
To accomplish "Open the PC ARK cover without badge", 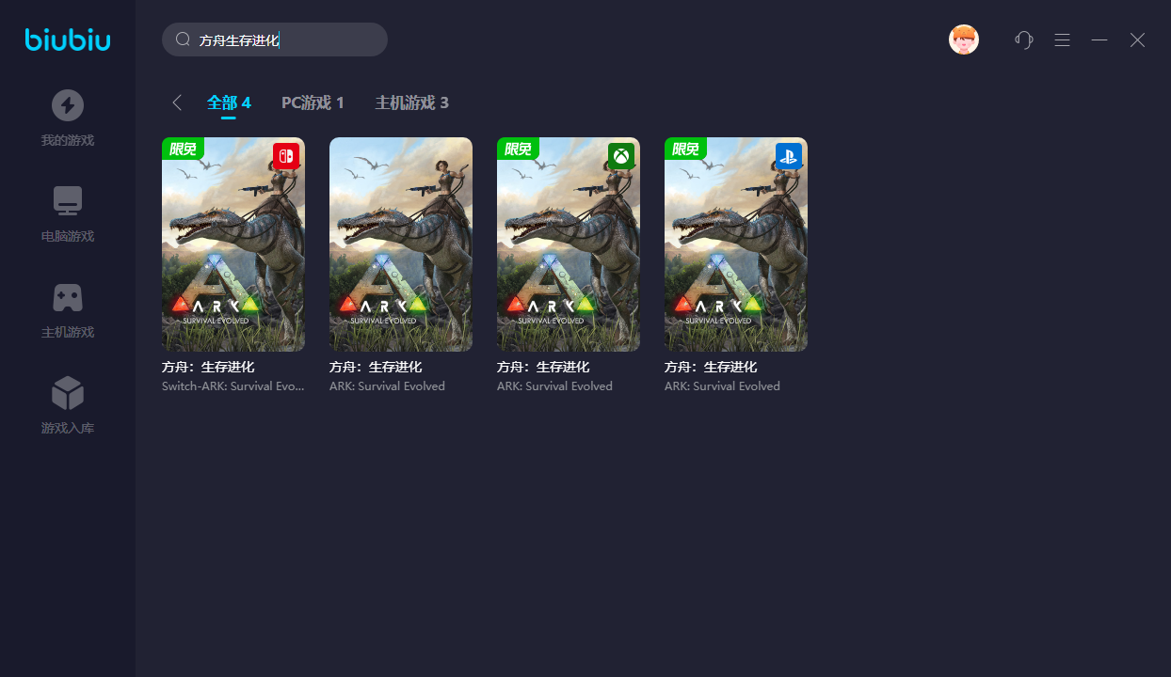I will [x=401, y=244].
